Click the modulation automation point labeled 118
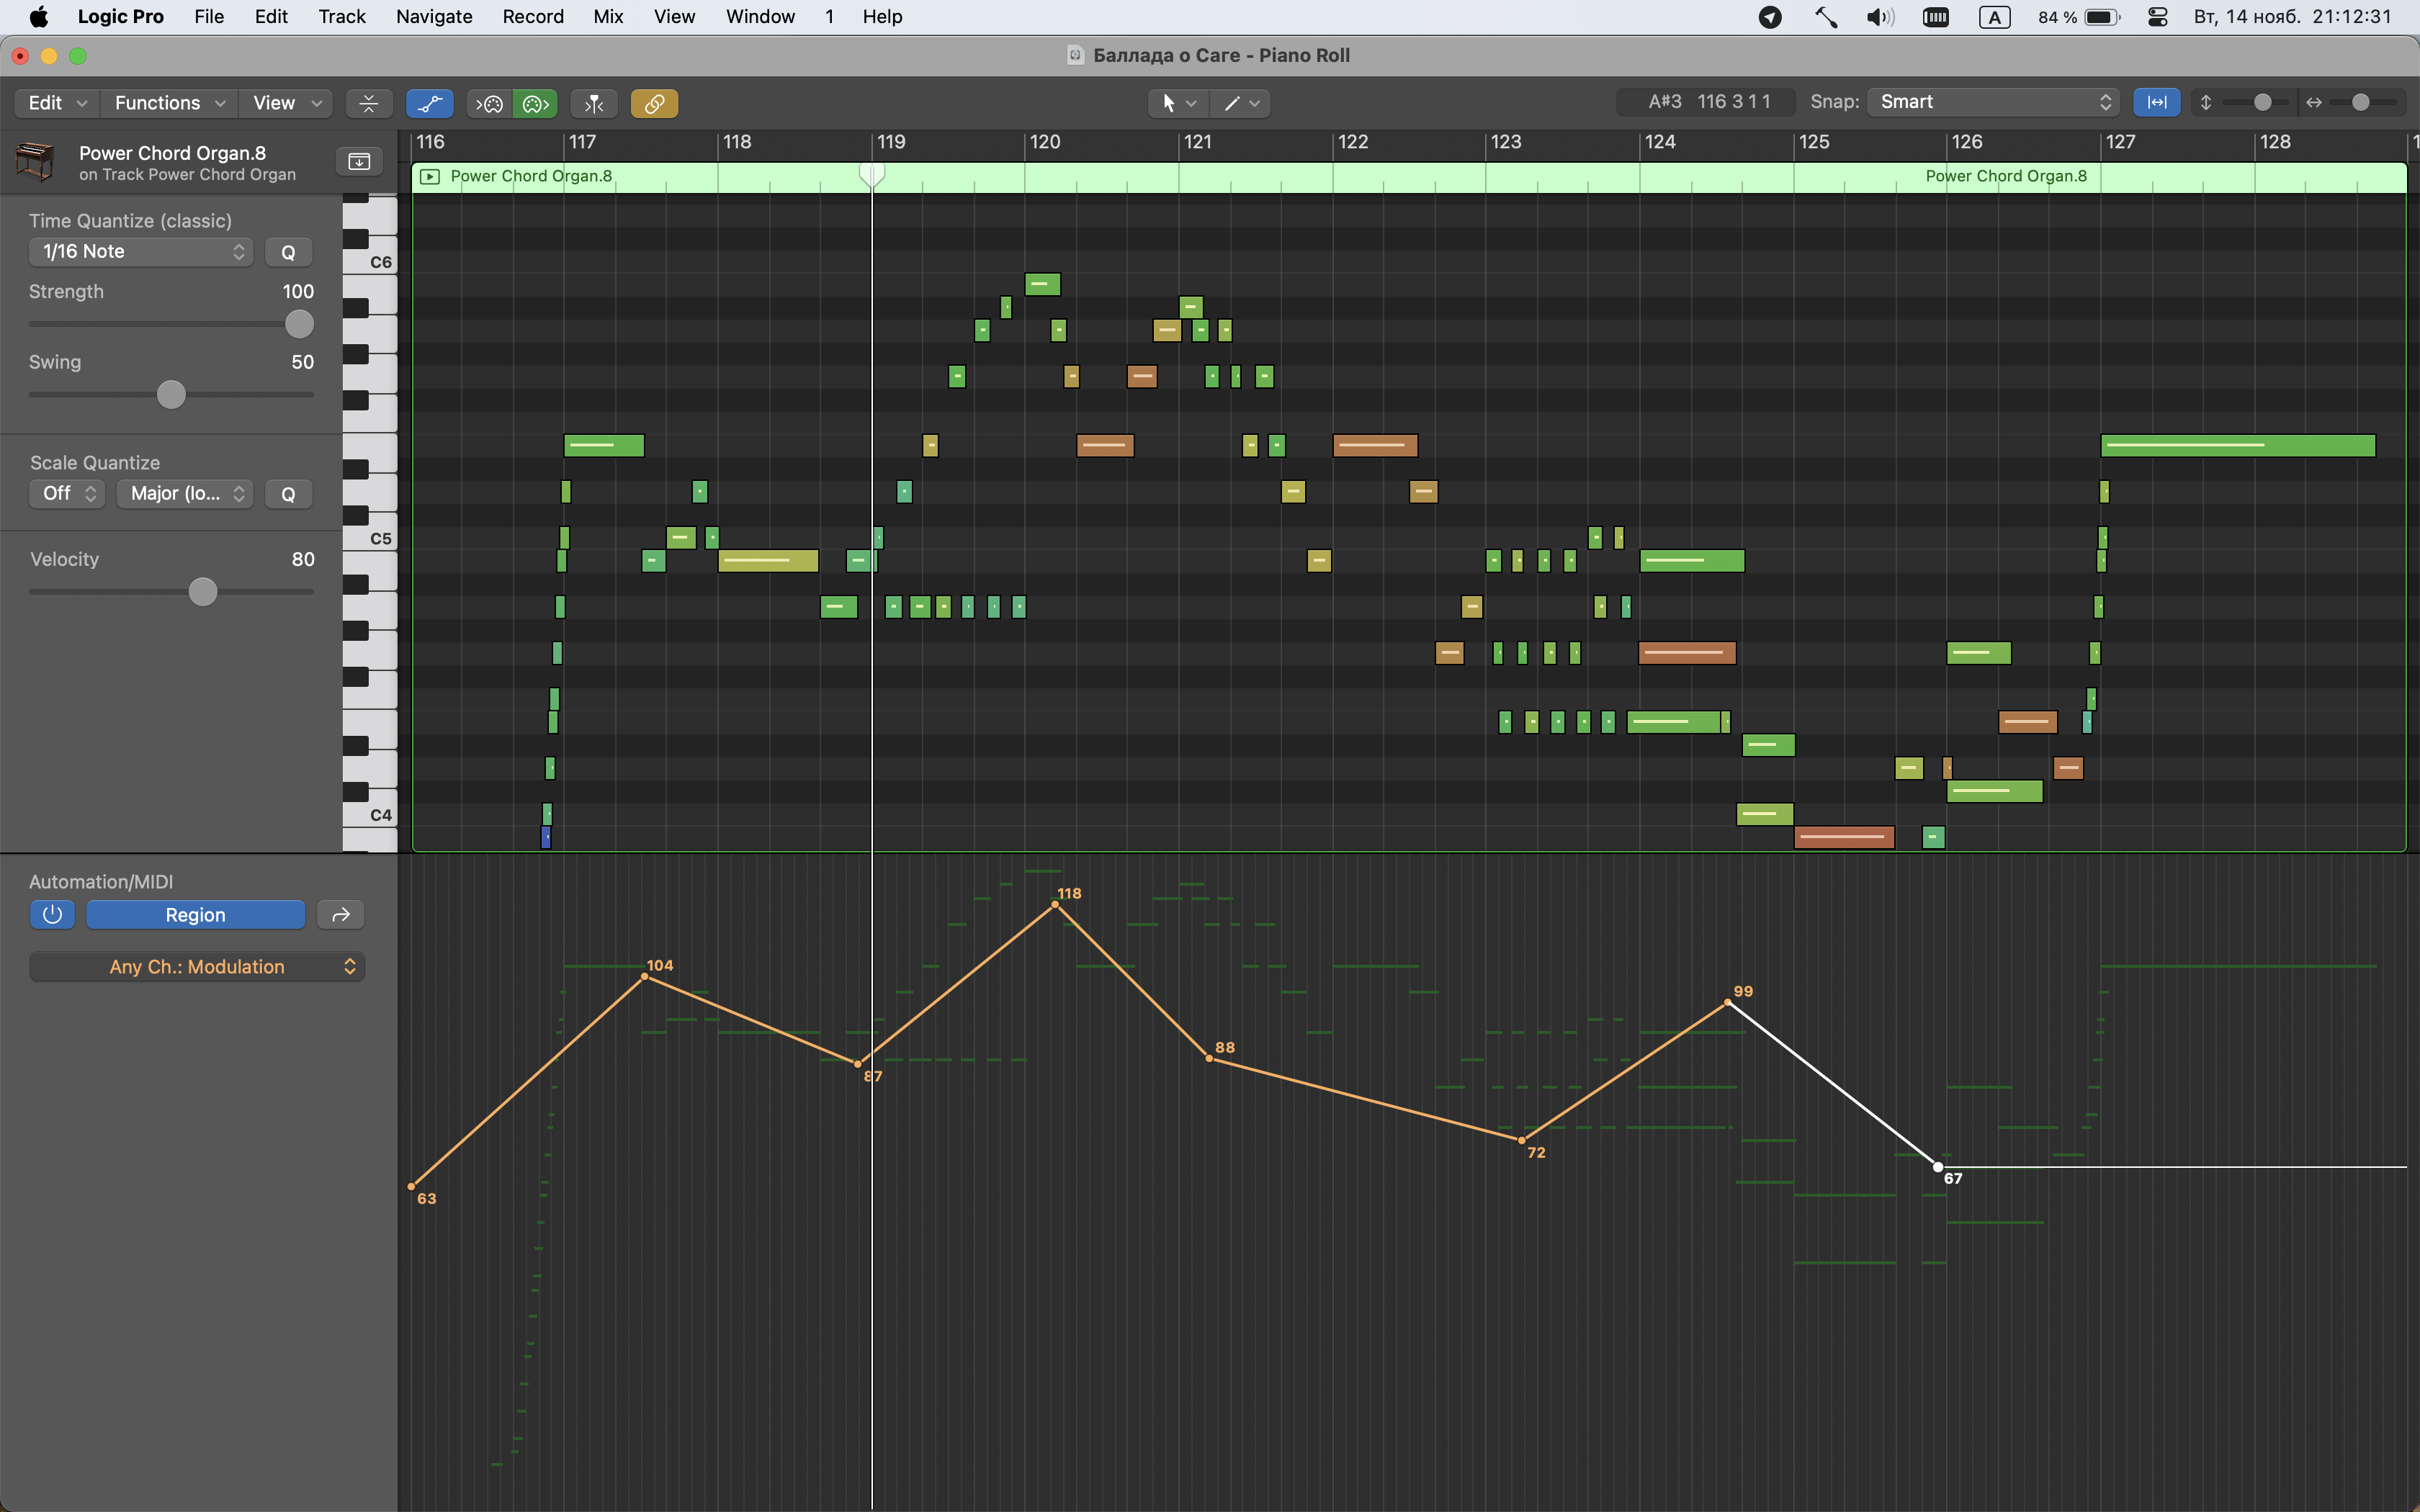 tap(1055, 905)
